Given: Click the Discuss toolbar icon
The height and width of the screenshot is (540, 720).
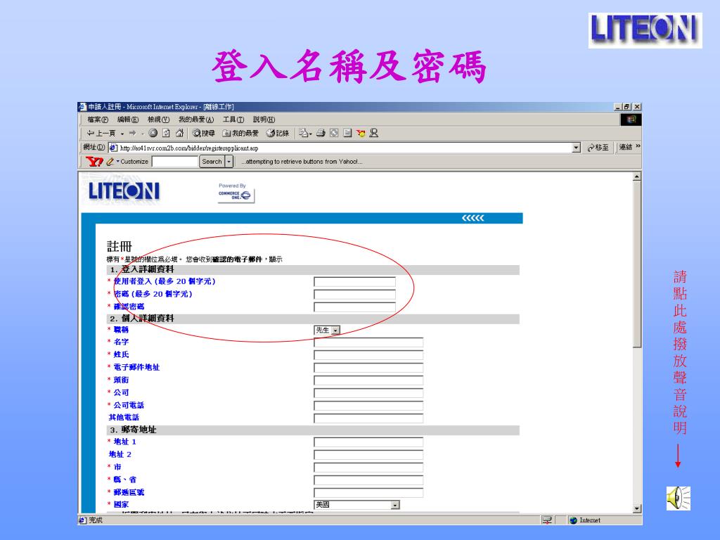Looking at the screenshot, I should point(347,133).
